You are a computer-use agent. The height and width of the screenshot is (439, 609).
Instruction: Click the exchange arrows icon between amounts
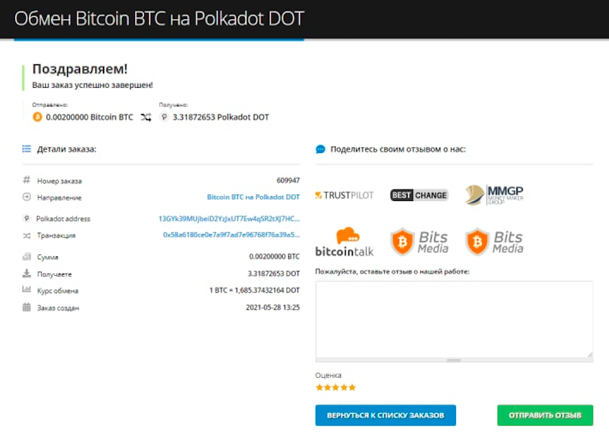point(146,117)
